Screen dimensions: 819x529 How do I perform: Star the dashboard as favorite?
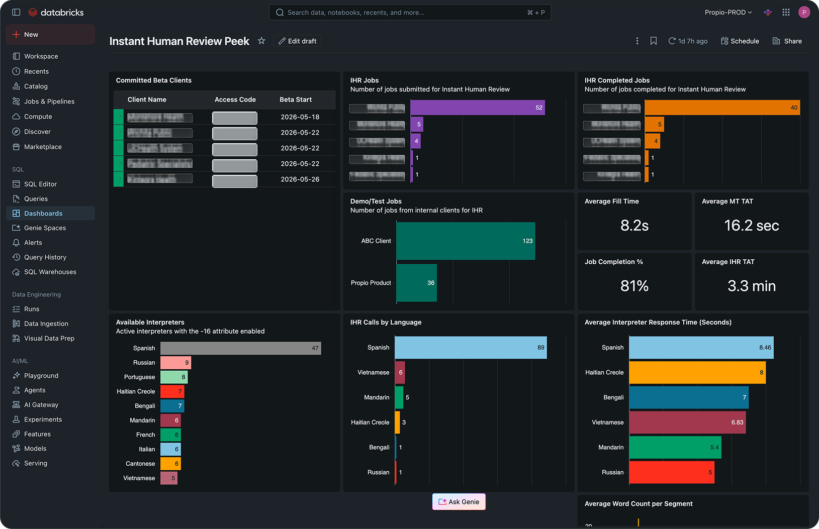pos(261,41)
